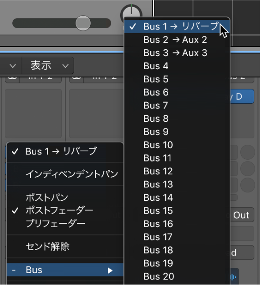
Task: Choose Bus 2 → Aux 2
Action: click(x=177, y=40)
